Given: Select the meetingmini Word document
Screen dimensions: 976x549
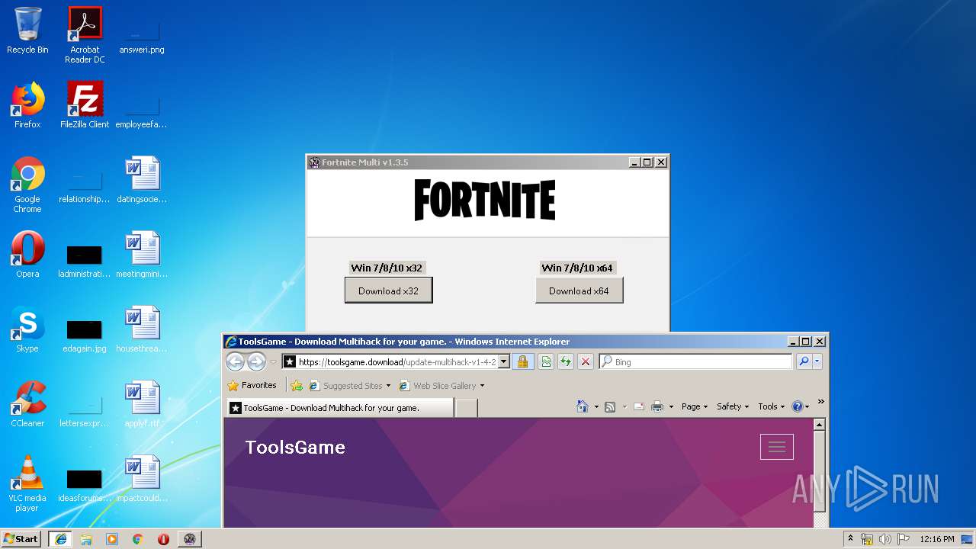Looking at the screenshot, I should tap(142, 255).
